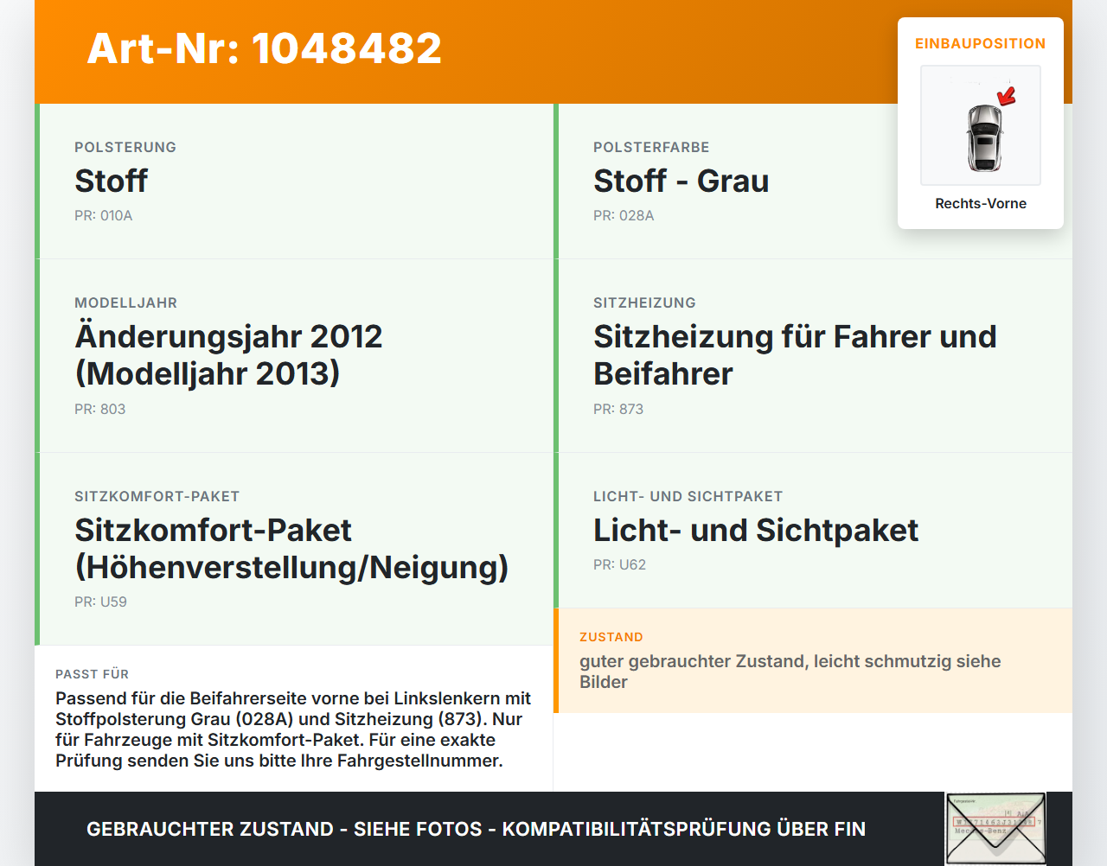Select the Polsterung value Stoff
Viewport: 1107px width, 866px height.
coord(111,181)
